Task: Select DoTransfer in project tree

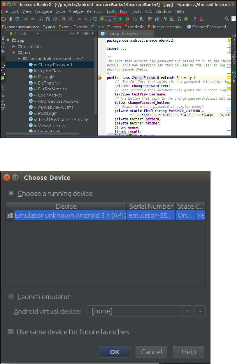Action: (x=49, y=83)
